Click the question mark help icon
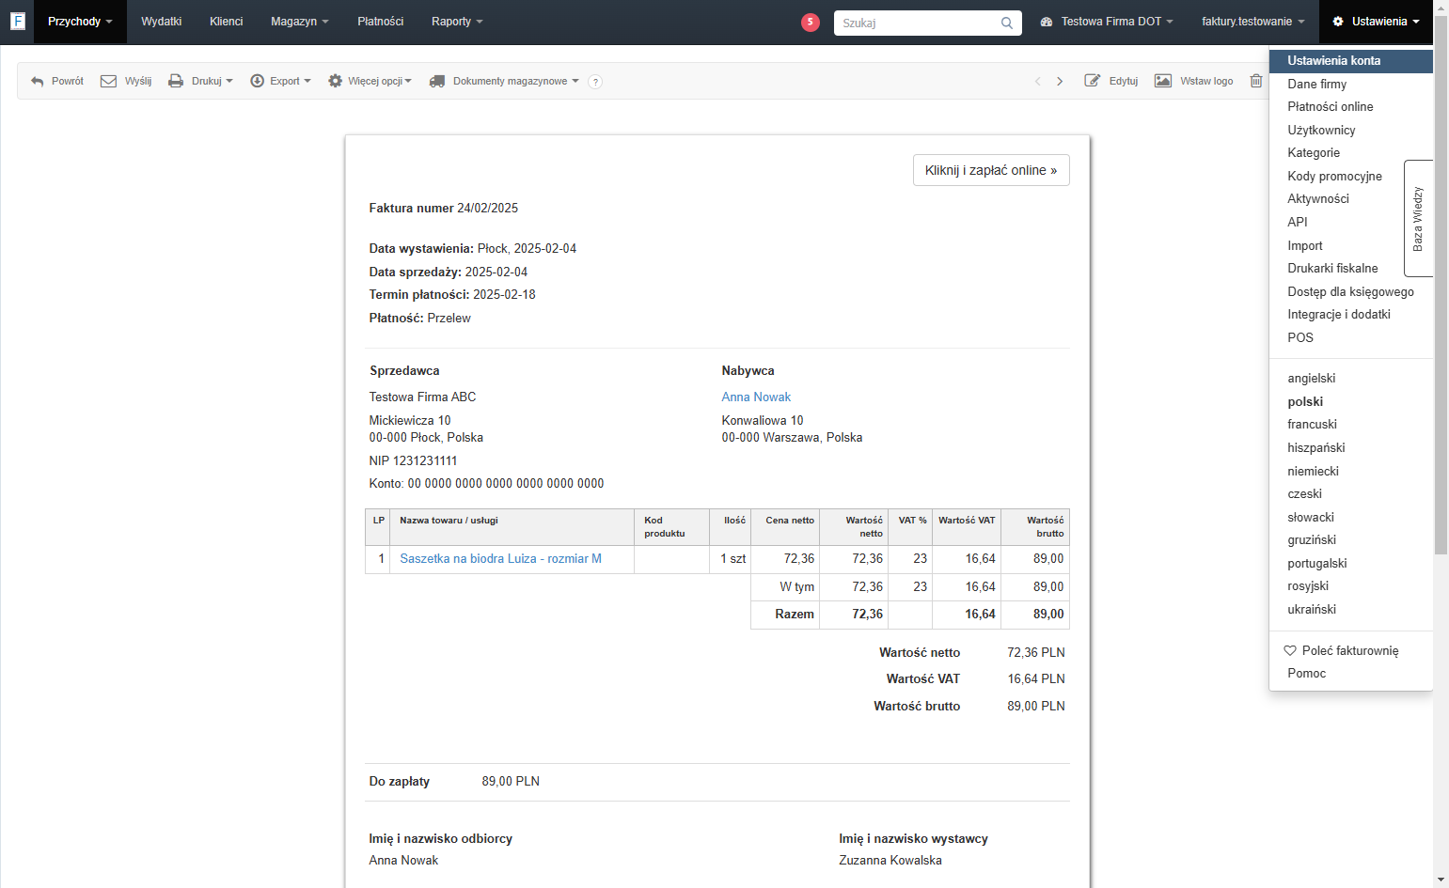The height and width of the screenshot is (888, 1449). pos(595,82)
